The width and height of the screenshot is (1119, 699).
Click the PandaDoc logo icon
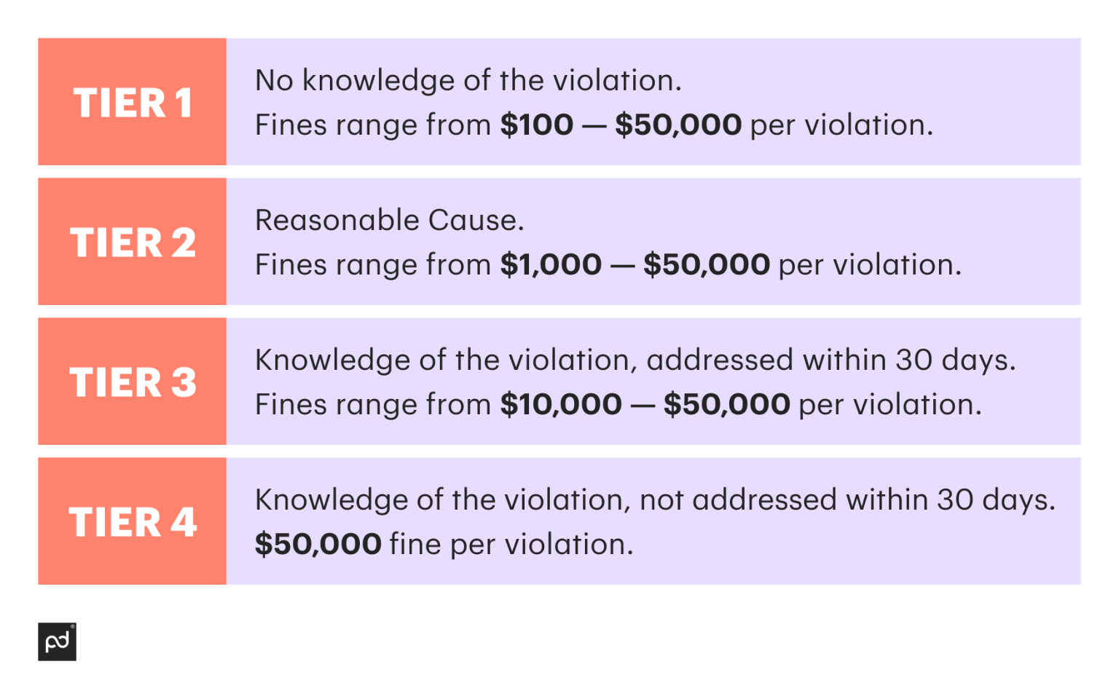57,641
